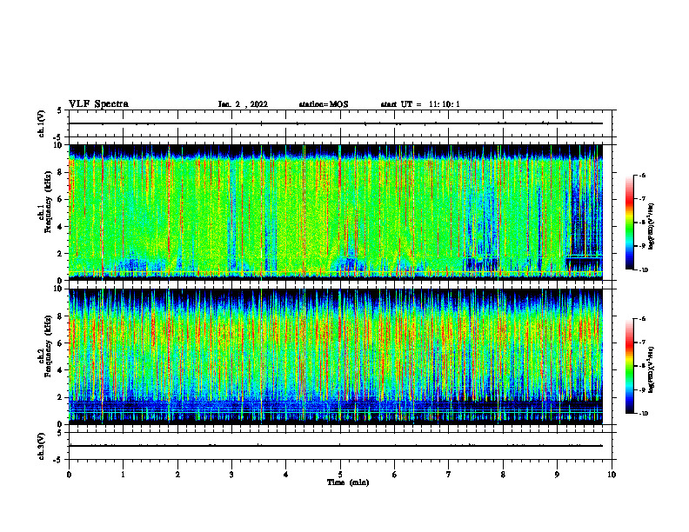Viewport: 689px width, 532px height.
Task: Click time axis tick label "5"
Action: (340, 475)
